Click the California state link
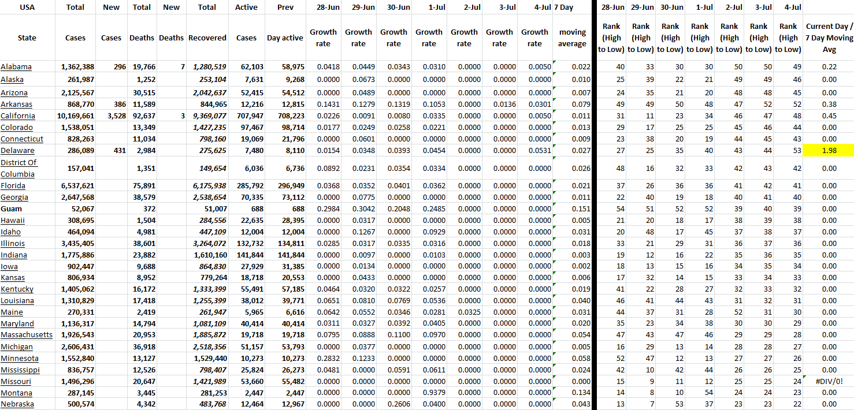This screenshot has height=410, width=854. (18, 116)
